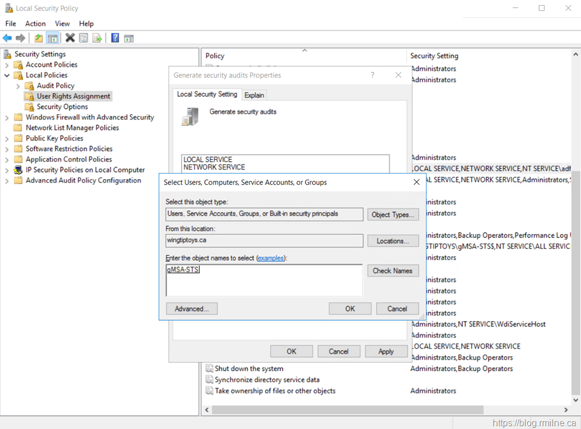This screenshot has width=581, height=429.
Task: Click the Advanced... button
Action: (192, 309)
